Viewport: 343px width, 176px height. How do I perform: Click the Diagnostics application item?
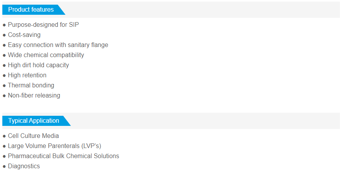(24, 166)
